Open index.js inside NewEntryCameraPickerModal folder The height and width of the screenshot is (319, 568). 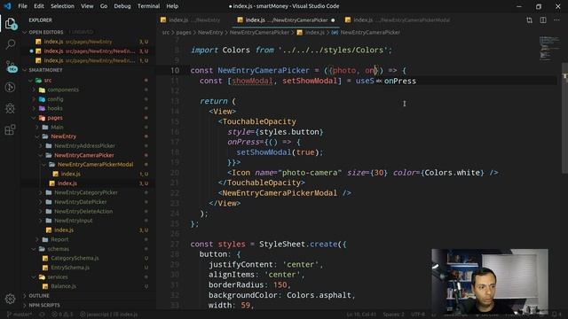71,174
